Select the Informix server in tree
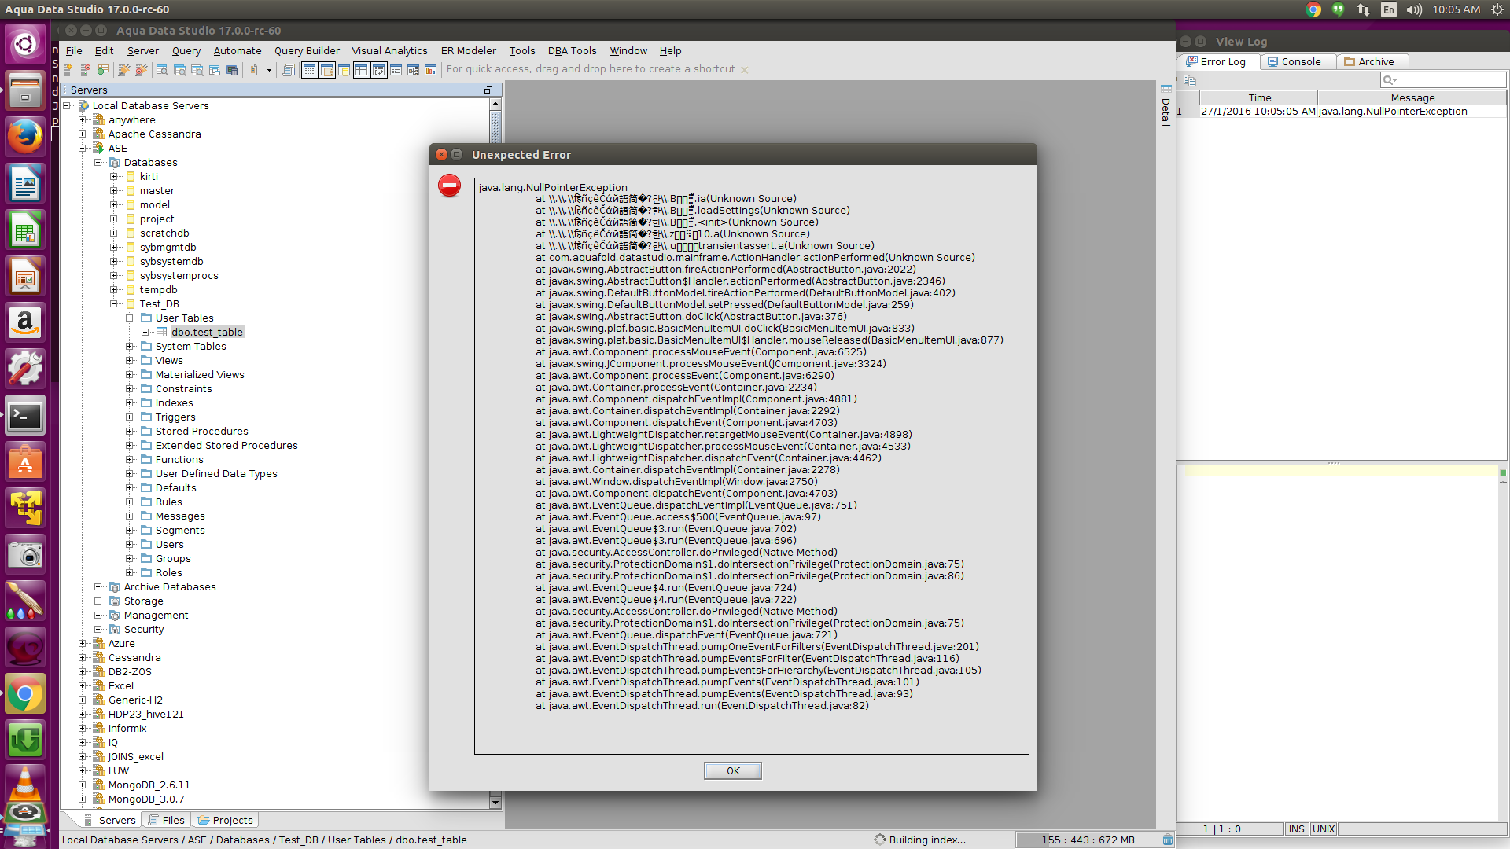The width and height of the screenshot is (1510, 849). click(127, 728)
